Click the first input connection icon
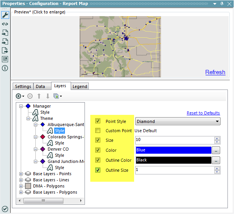Image resolution: width=234 pixels, height=214 pixels. tap(5, 33)
